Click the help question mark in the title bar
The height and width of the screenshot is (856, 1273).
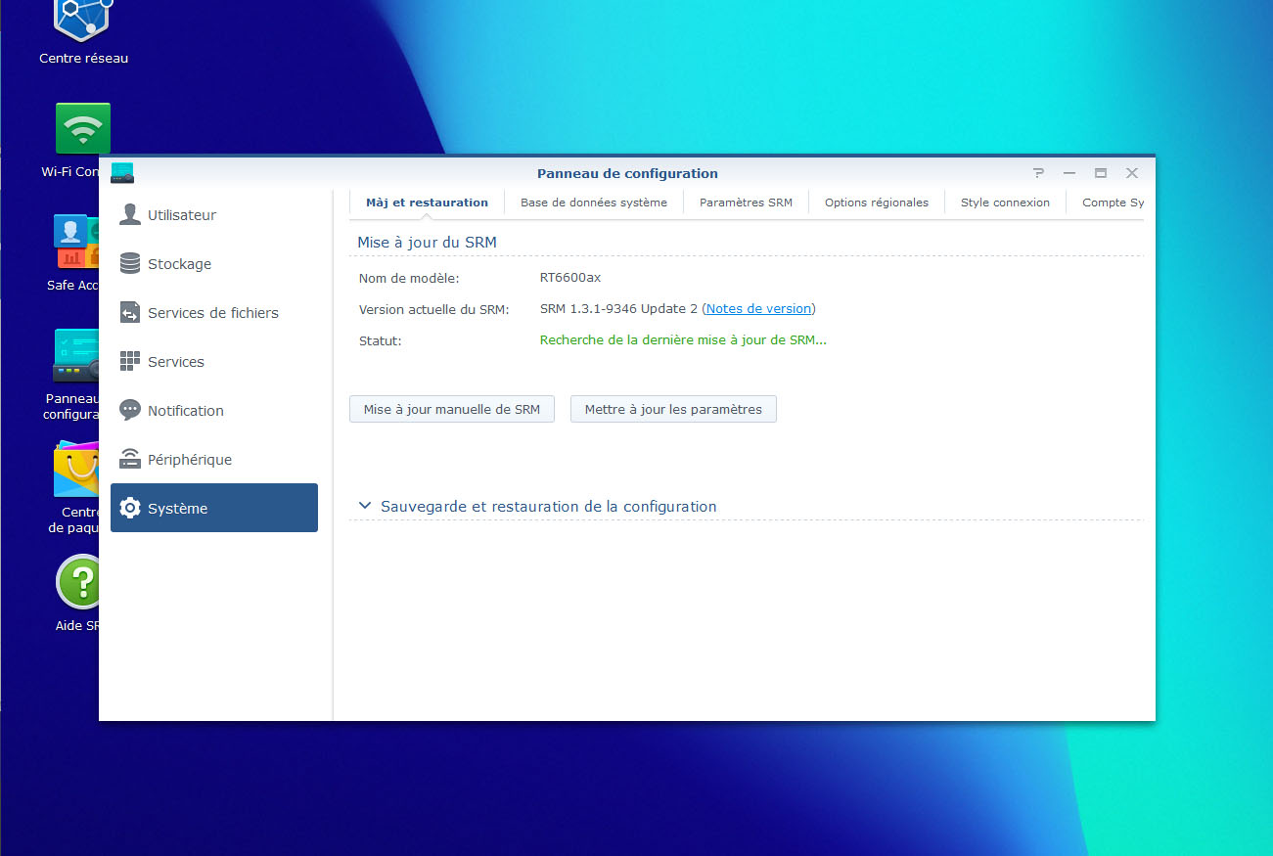click(x=1038, y=173)
